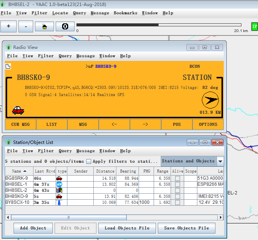
Task: Open Bookmarks menu in main window
Action: pos(125,13)
